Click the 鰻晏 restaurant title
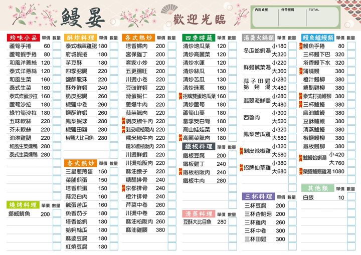 pos(83,18)
